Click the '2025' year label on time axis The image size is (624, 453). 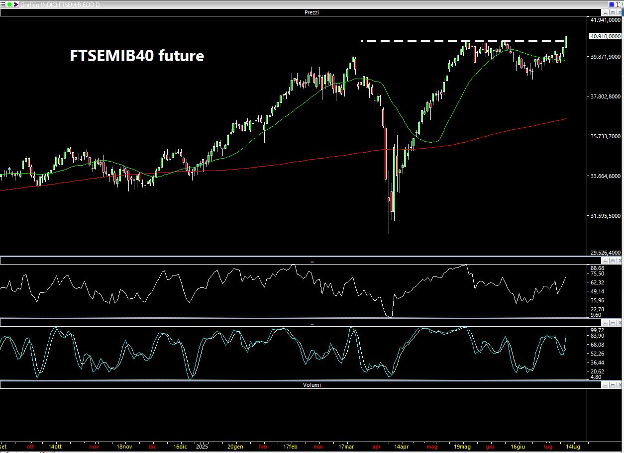202,447
